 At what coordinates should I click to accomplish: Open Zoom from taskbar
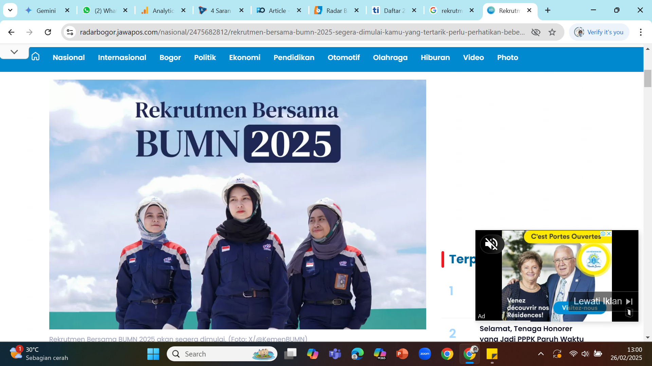pos(425,354)
